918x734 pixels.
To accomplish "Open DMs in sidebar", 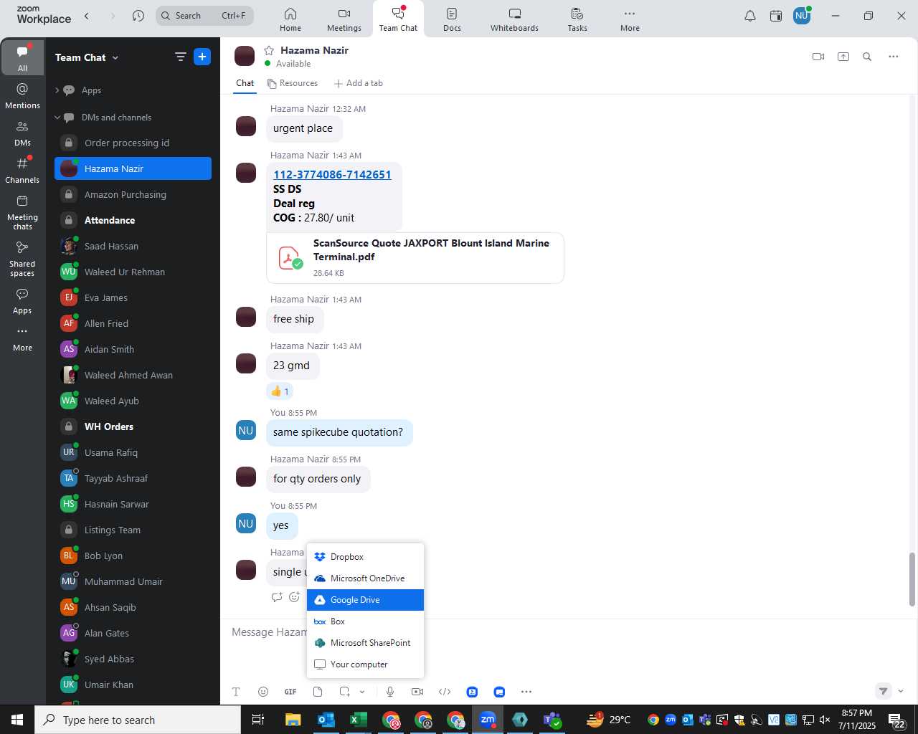I will click(x=22, y=133).
